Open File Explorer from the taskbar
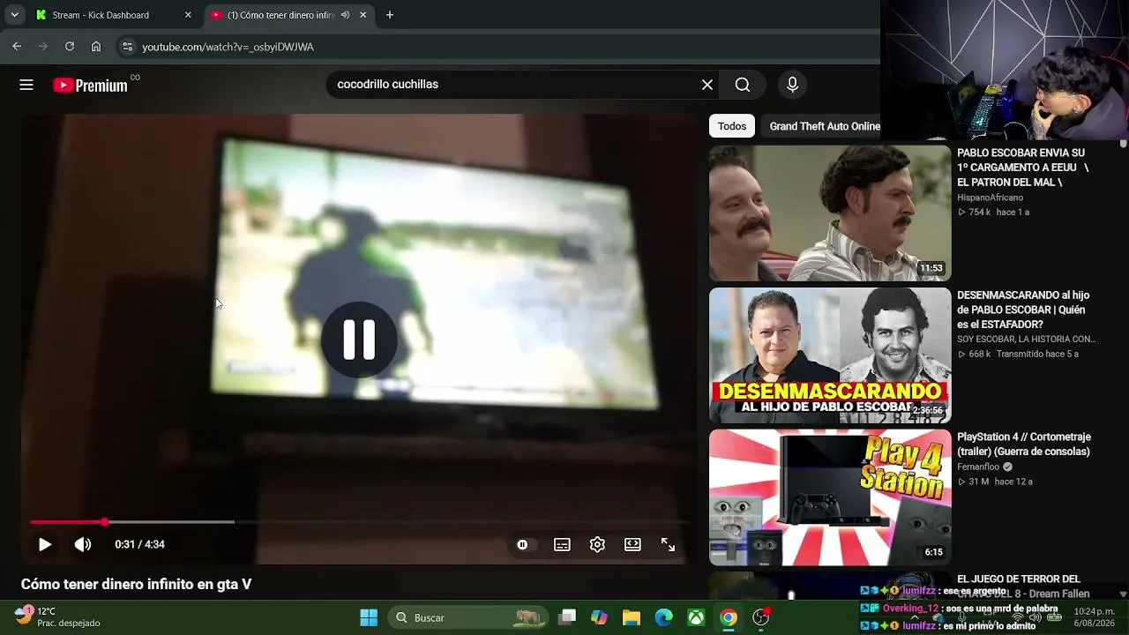The height and width of the screenshot is (635, 1129). 632,617
